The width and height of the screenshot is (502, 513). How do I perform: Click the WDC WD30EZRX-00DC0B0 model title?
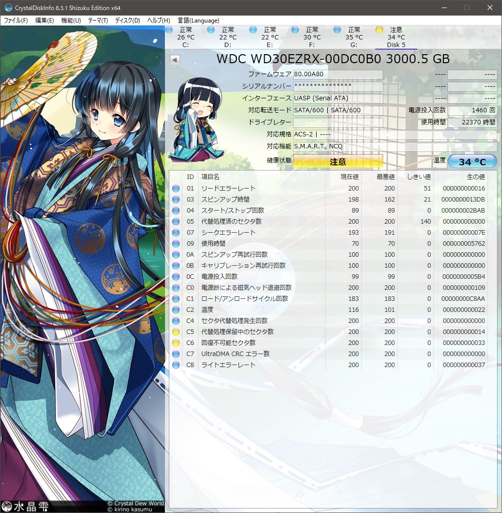coord(333,59)
